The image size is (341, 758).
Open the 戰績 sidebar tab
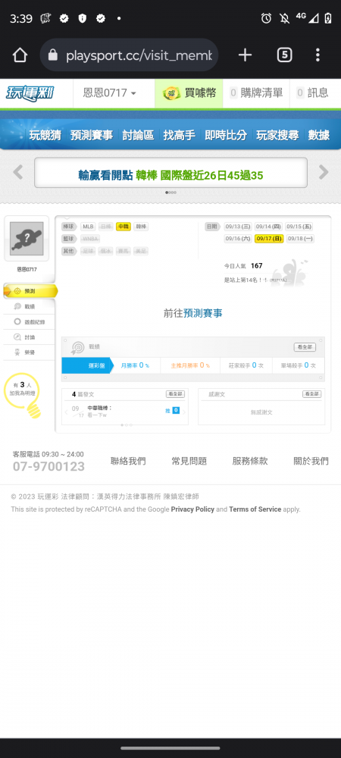pos(29,306)
